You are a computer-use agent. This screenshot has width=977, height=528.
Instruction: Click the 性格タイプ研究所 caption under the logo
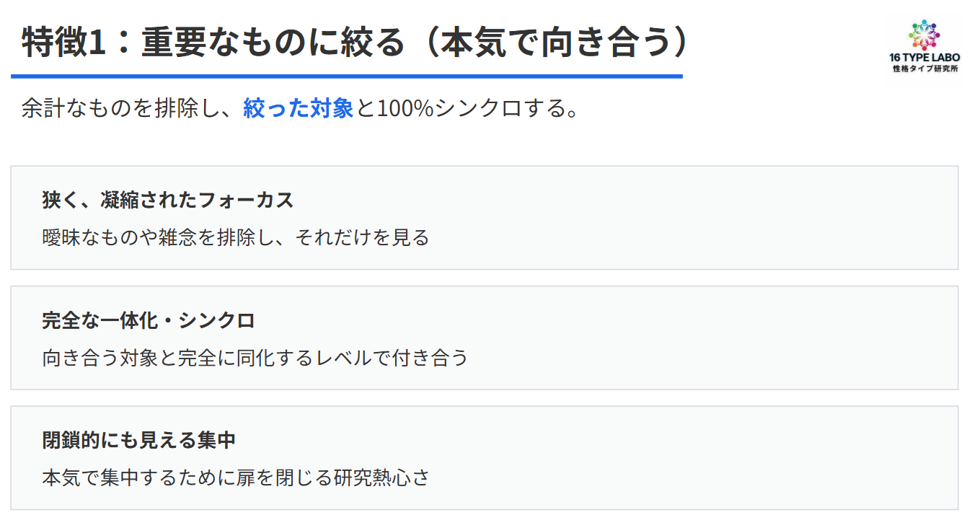point(924,69)
